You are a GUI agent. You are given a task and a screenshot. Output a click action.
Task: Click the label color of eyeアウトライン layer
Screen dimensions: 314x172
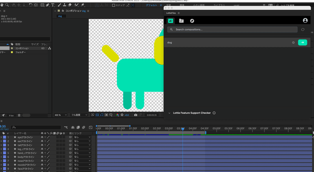4,137
